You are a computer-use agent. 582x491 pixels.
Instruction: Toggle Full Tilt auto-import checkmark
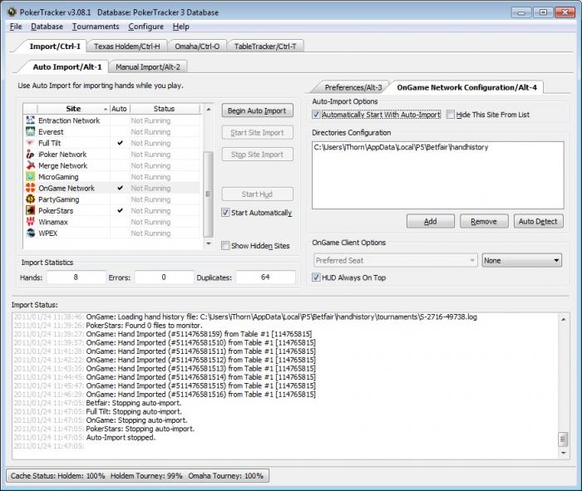coord(120,143)
